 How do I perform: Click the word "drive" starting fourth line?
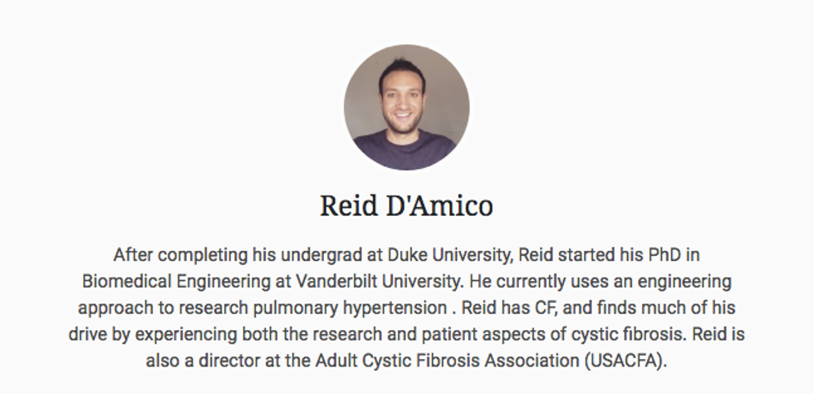pos(87,334)
